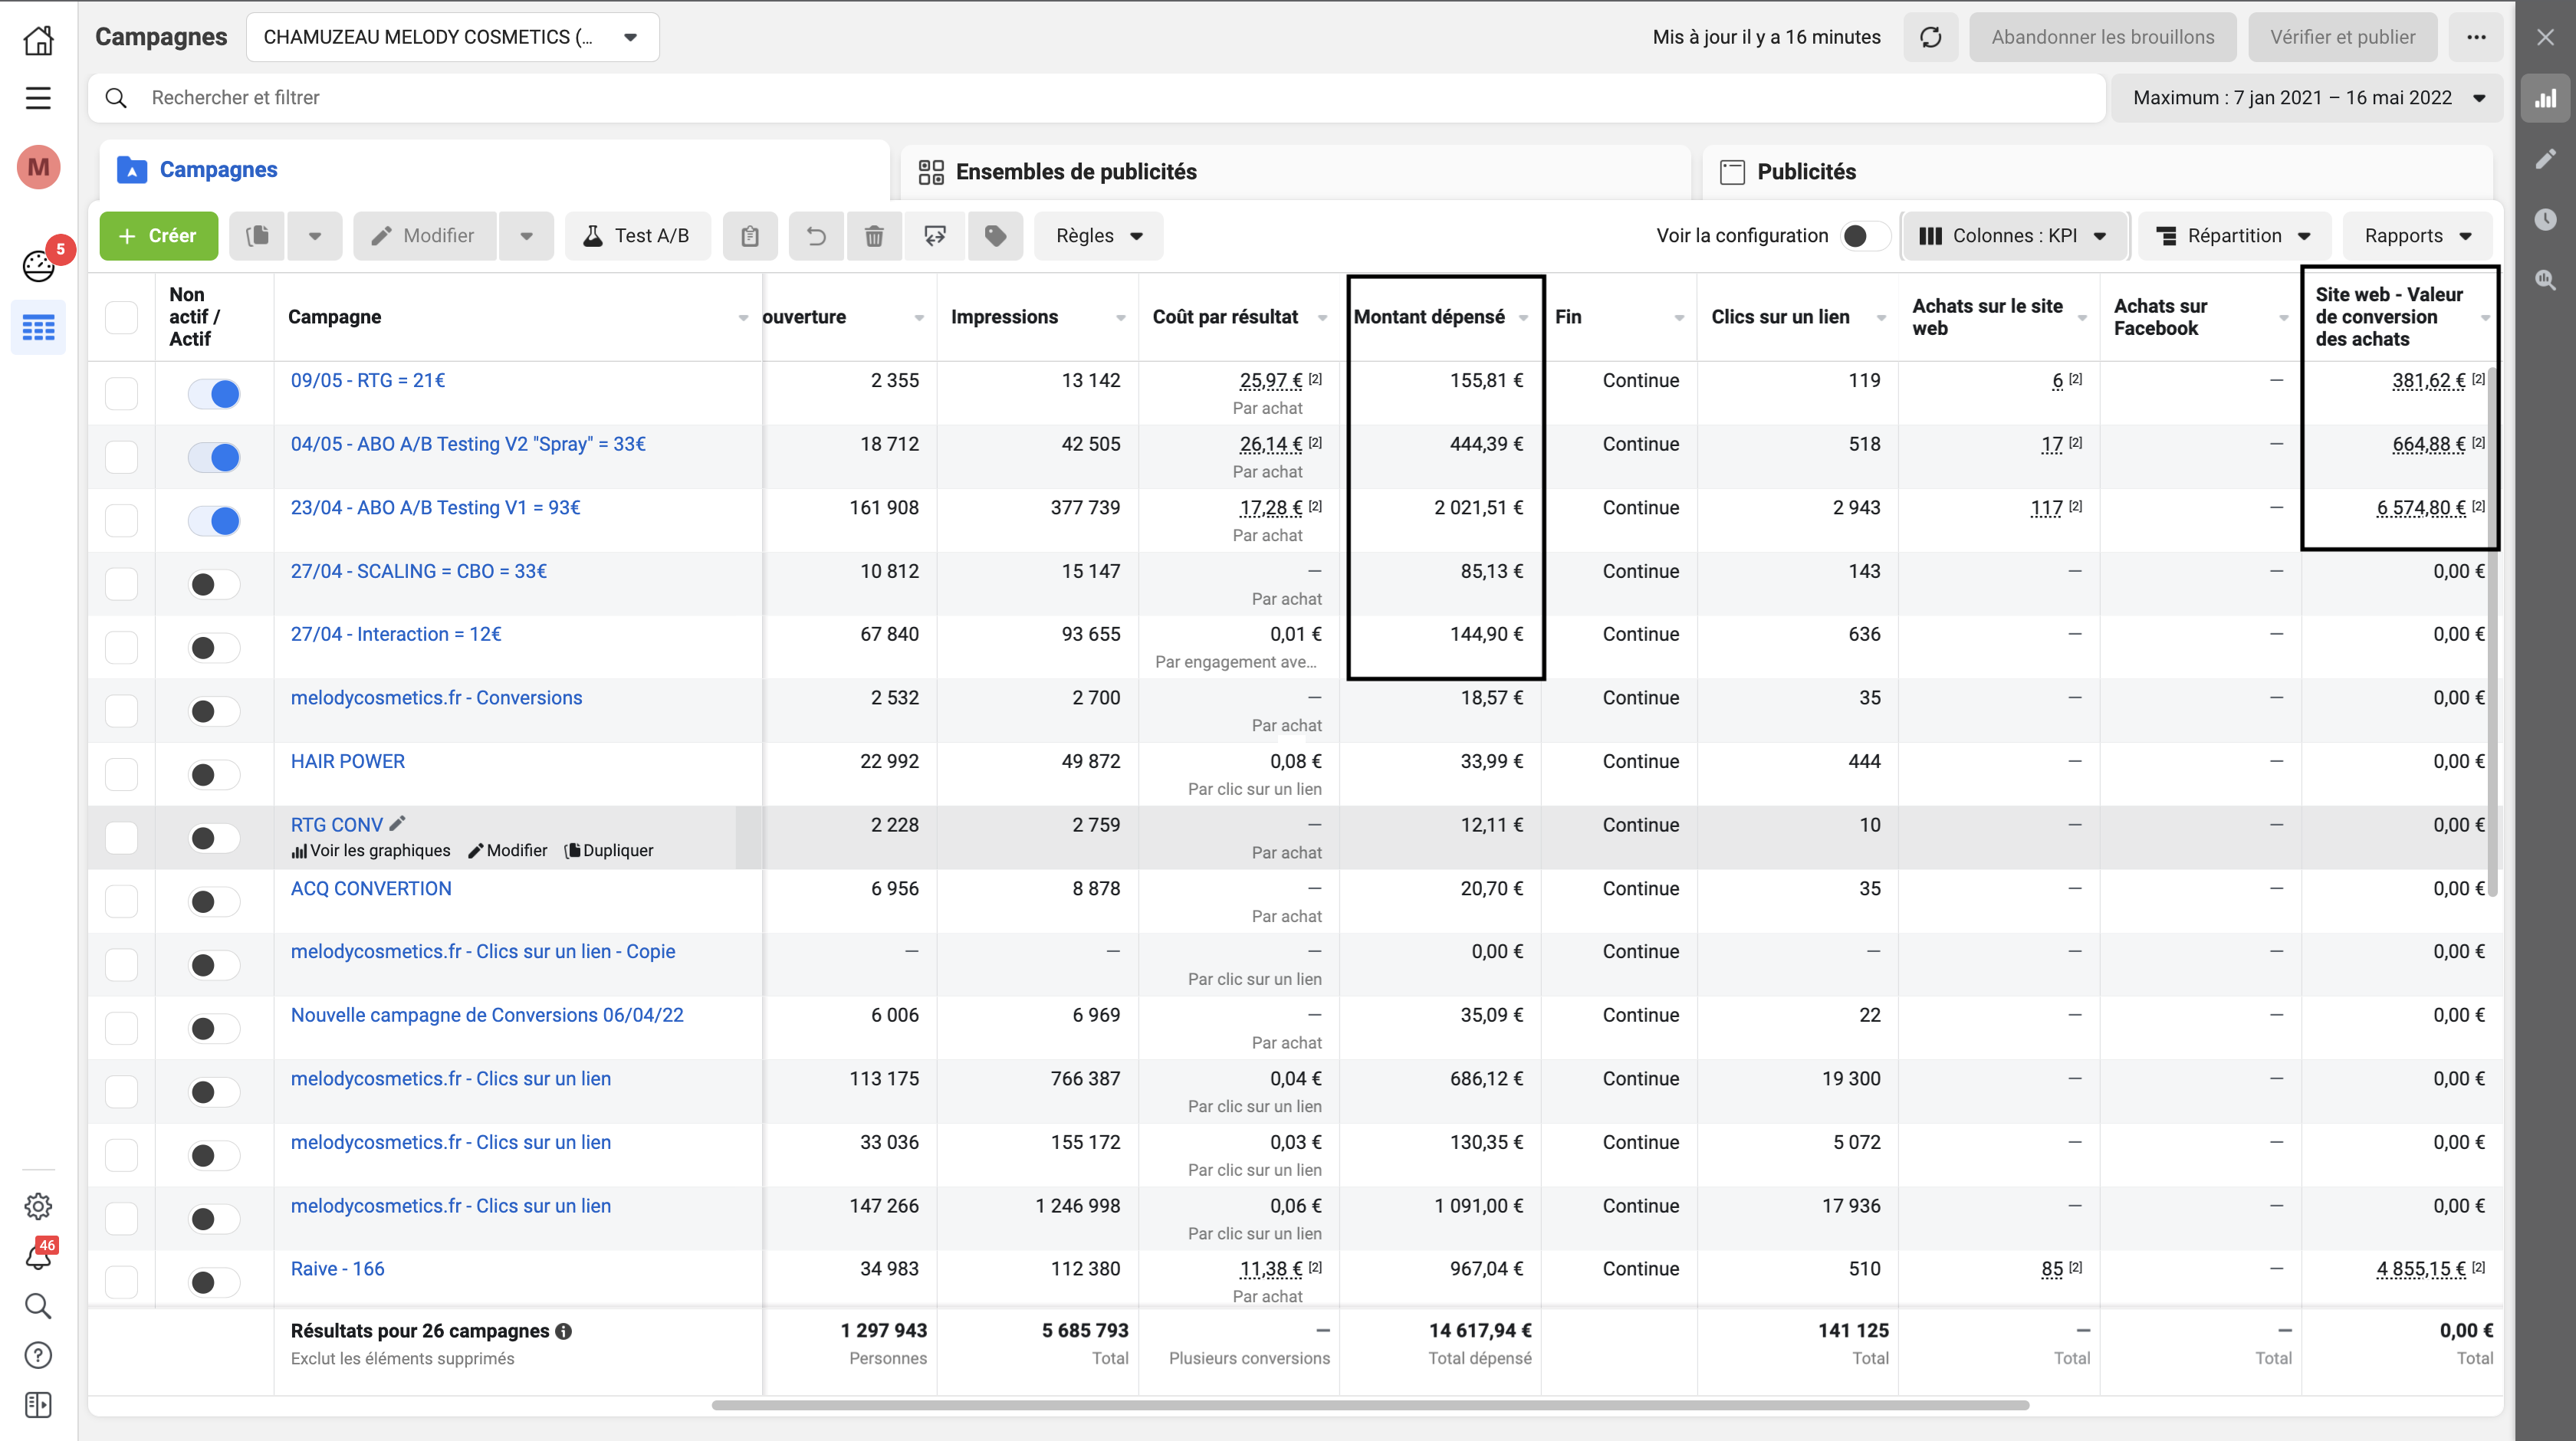
Task: Switch on Voir la configuration toggle
Action: coord(1865,236)
